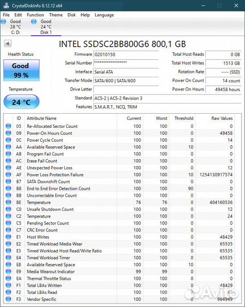Viewport: 245px width, 307px height.
Task: Click the Power On Count value 14 count
Action: (223, 81)
